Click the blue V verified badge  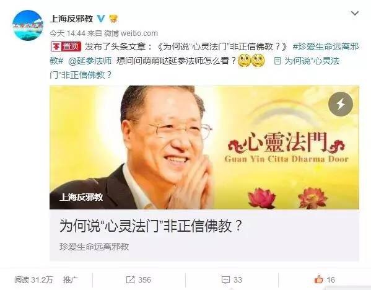click(x=101, y=19)
